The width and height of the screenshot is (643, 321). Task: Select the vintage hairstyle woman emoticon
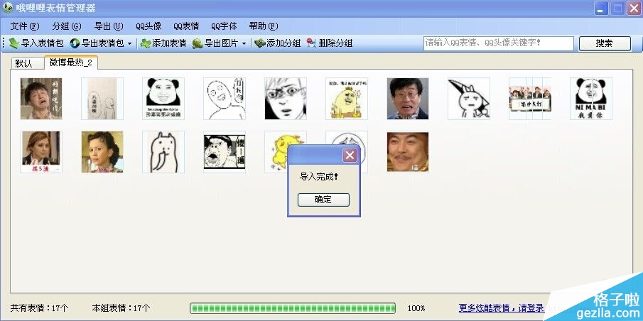point(102,152)
